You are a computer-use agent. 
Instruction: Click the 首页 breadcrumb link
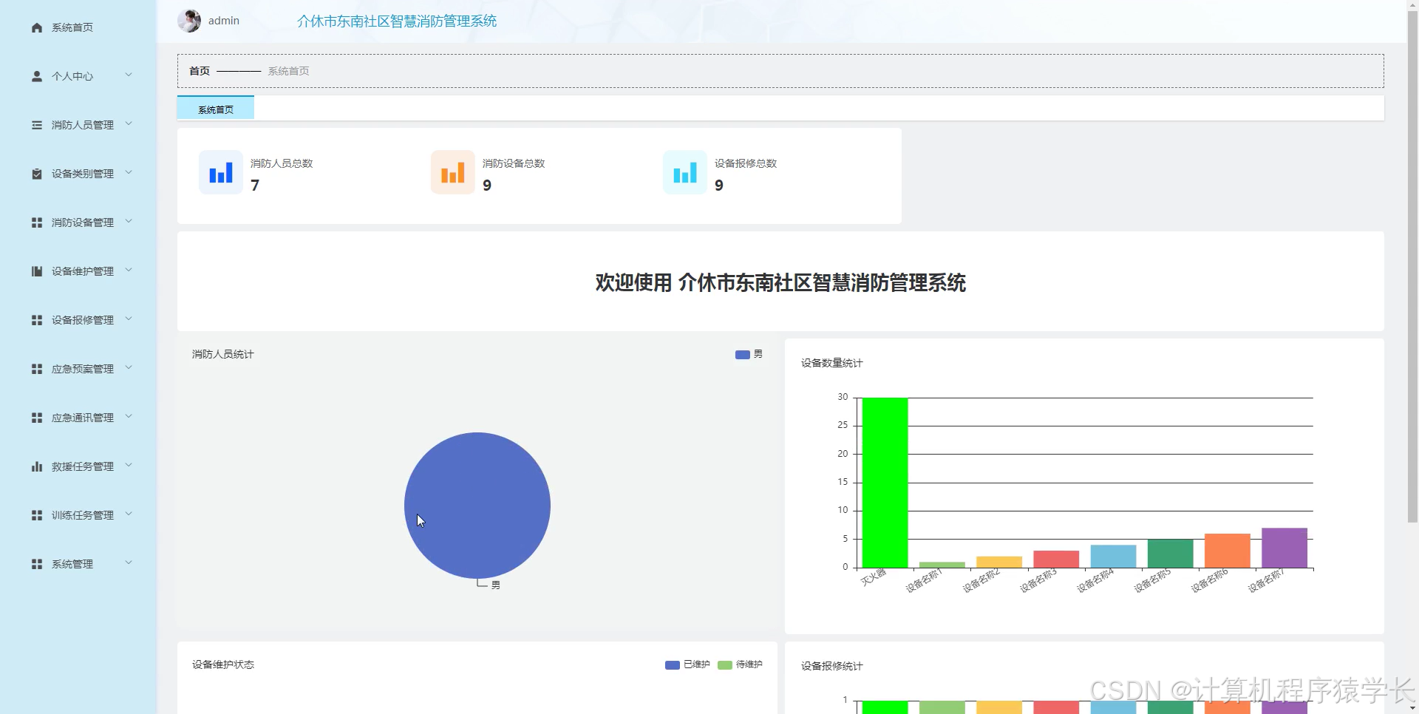(x=200, y=71)
